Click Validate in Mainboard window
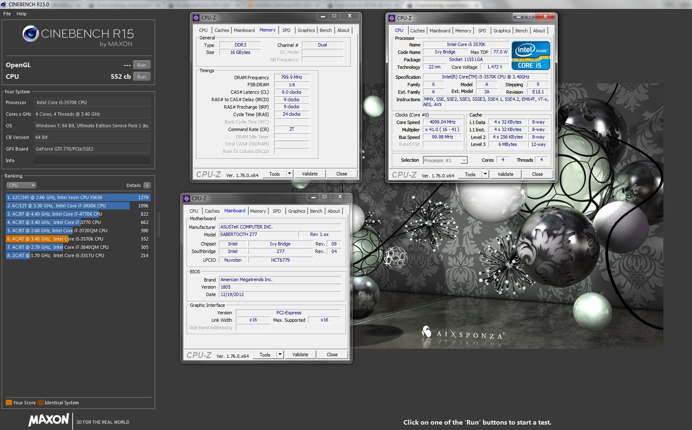Viewport: 692px width, 430px height. point(300,355)
